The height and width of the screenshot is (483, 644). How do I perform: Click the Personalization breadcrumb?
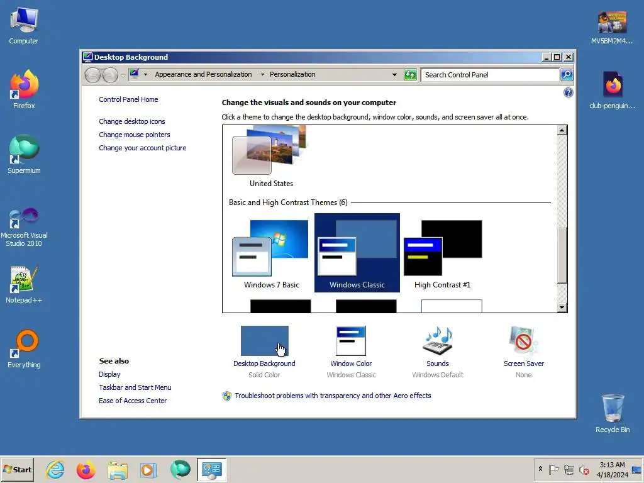coord(292,74)
